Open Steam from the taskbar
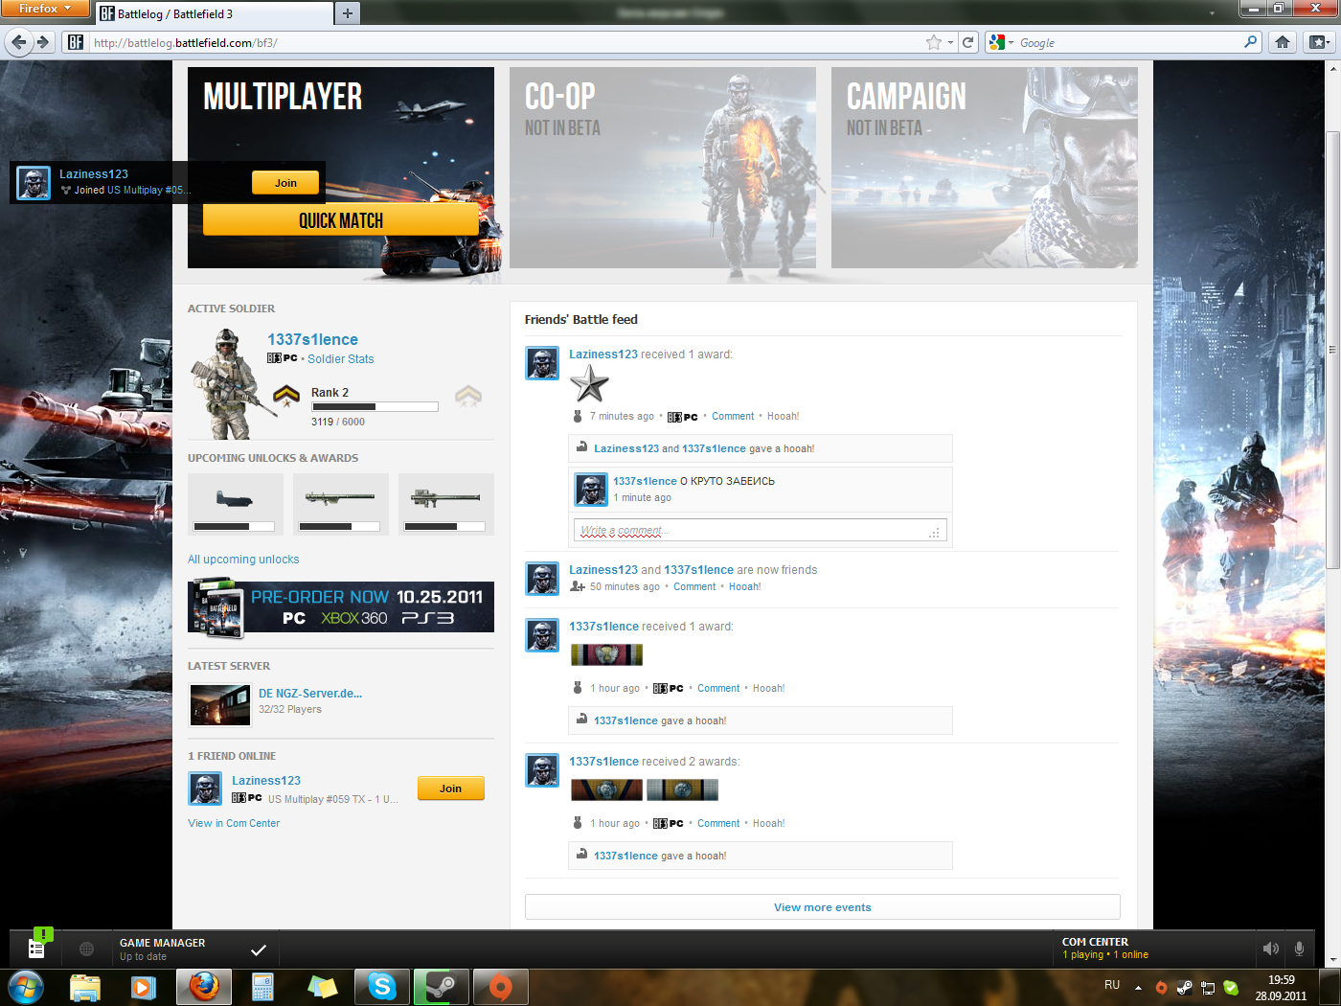 (442, 987)
